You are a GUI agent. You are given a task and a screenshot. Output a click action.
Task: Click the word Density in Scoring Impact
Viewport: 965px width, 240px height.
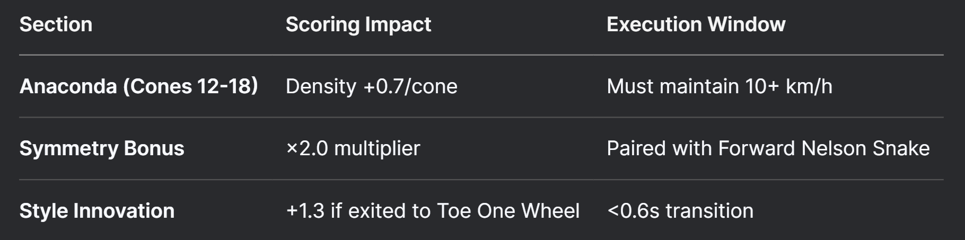321,86
